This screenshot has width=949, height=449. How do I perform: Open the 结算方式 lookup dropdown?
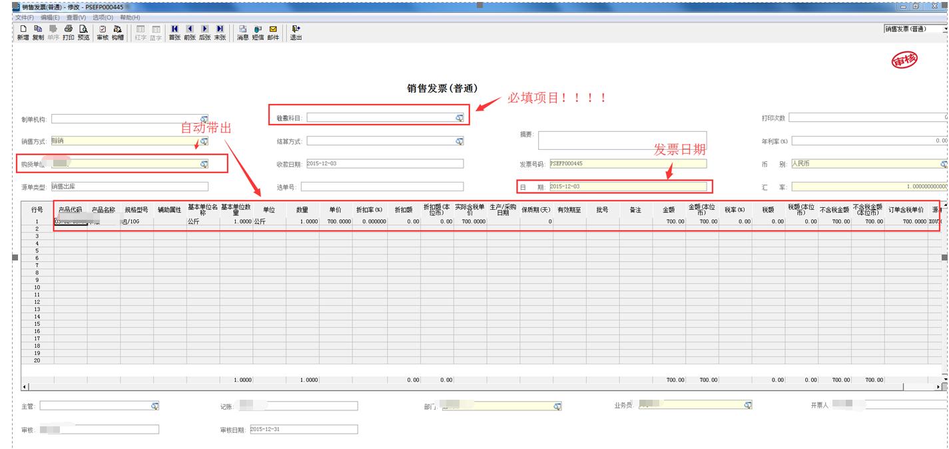point(459,140)
